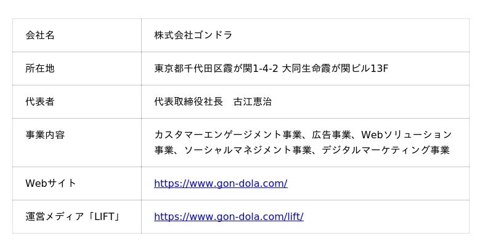Open the https://www.gon-dola.com/ website link
This screenshot has height=252, width=493.
tap(220, 183)
